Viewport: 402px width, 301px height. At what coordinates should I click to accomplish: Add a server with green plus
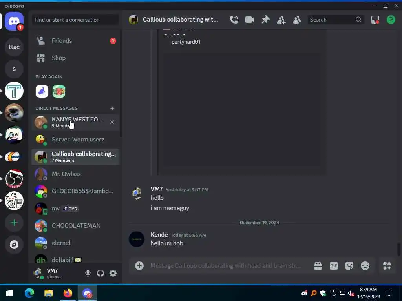(14, 223)
